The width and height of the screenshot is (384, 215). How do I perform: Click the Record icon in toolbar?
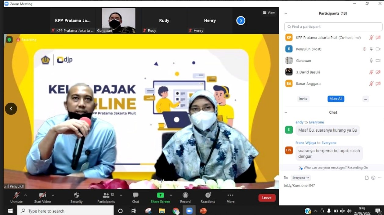tap(185, 195)
